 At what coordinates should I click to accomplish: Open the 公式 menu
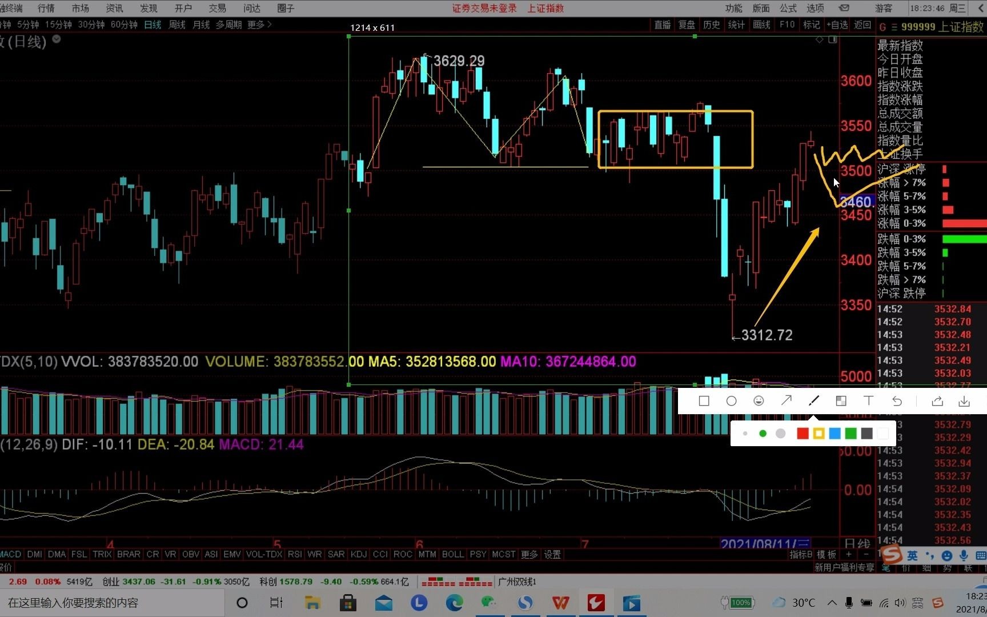coord(788,8)
